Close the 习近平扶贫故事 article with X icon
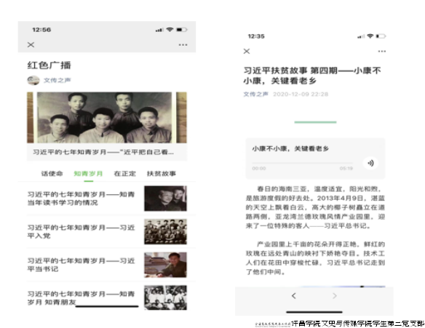425x328 pixels. pyautogui.click(x=247, y=51)
